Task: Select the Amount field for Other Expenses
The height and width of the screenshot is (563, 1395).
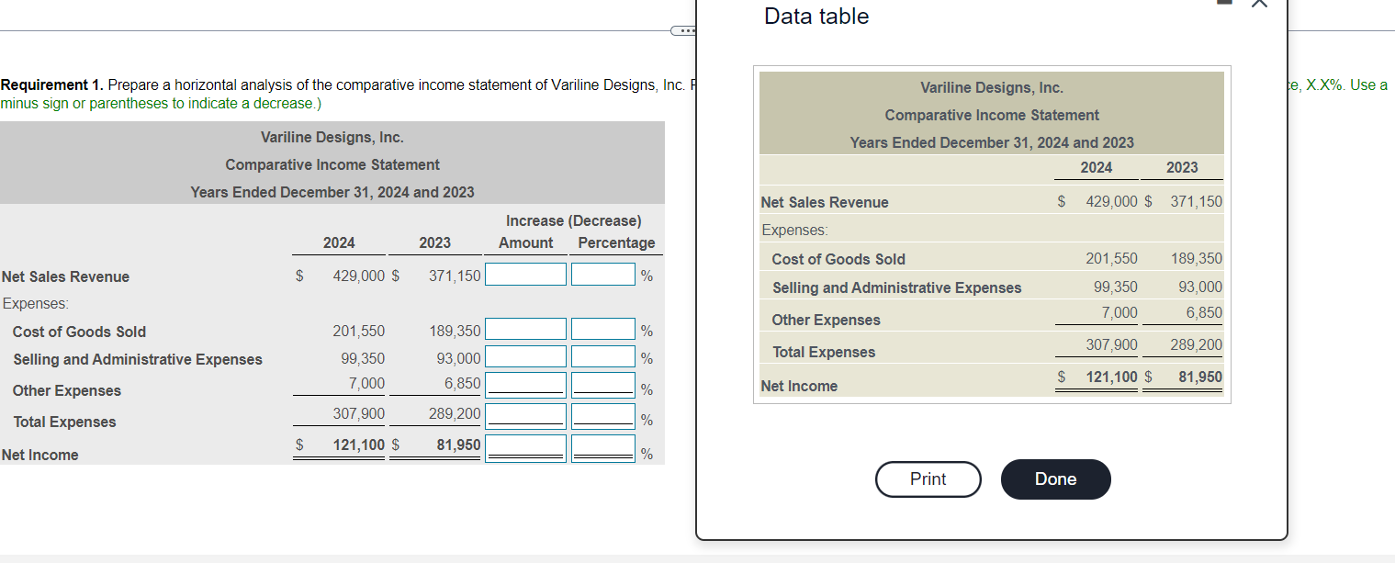Action: [525, 386]
